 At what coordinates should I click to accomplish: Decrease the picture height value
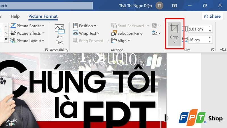(210, 31)
